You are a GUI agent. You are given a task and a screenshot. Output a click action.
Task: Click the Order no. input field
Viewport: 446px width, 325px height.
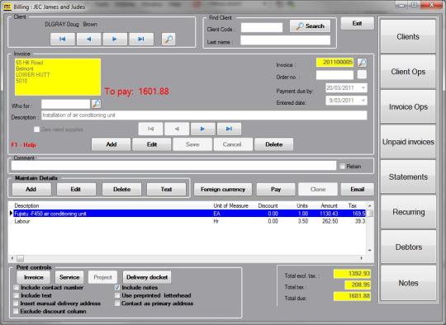[x=334, y=75]
